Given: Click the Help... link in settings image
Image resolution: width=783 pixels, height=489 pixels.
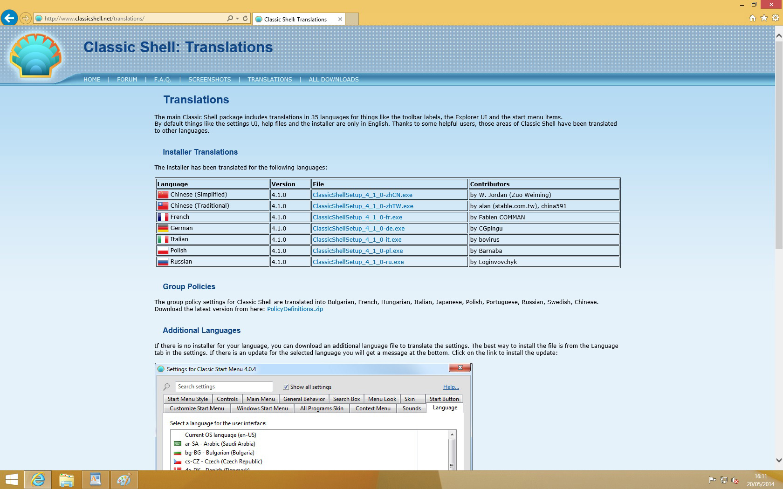Looking at the screenshot, I should pyautogui.click(x=451, y=387).
